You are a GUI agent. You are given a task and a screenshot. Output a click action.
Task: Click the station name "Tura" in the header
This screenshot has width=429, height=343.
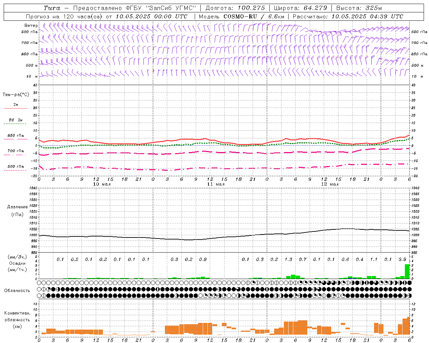(52, 8)
